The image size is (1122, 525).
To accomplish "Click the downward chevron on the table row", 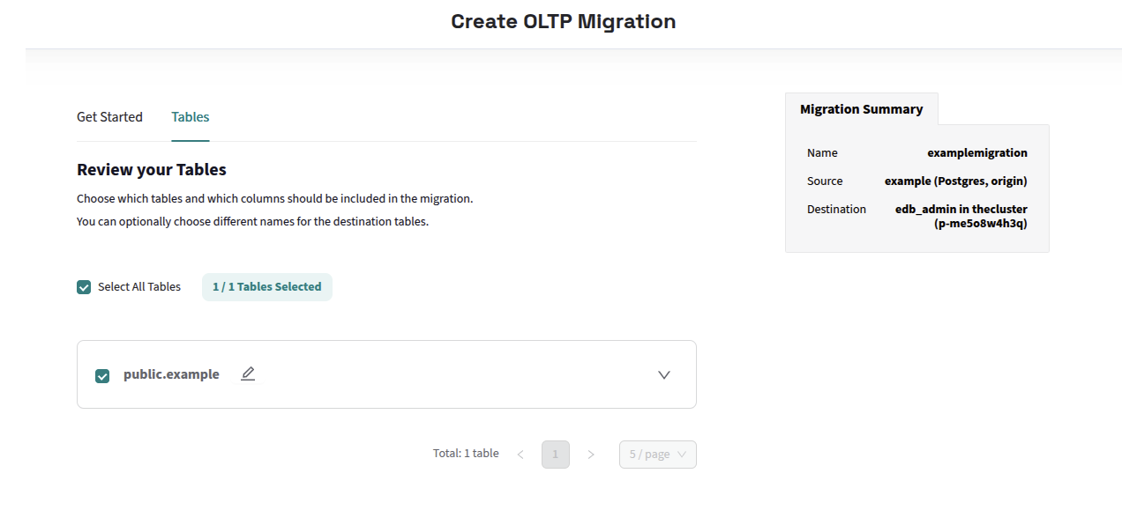I will point(663,374).
